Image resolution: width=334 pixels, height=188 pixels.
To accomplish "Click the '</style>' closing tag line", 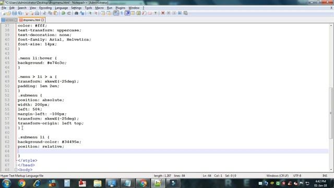I will (28, 160).
